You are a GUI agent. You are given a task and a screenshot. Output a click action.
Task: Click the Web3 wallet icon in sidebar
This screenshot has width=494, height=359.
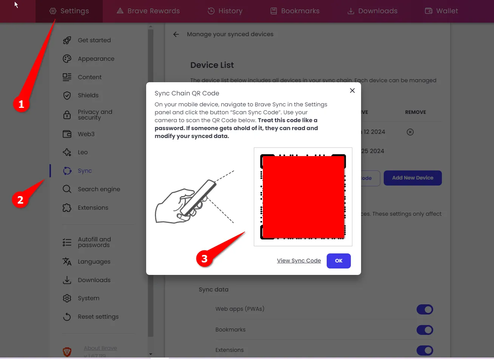[67, 134]
